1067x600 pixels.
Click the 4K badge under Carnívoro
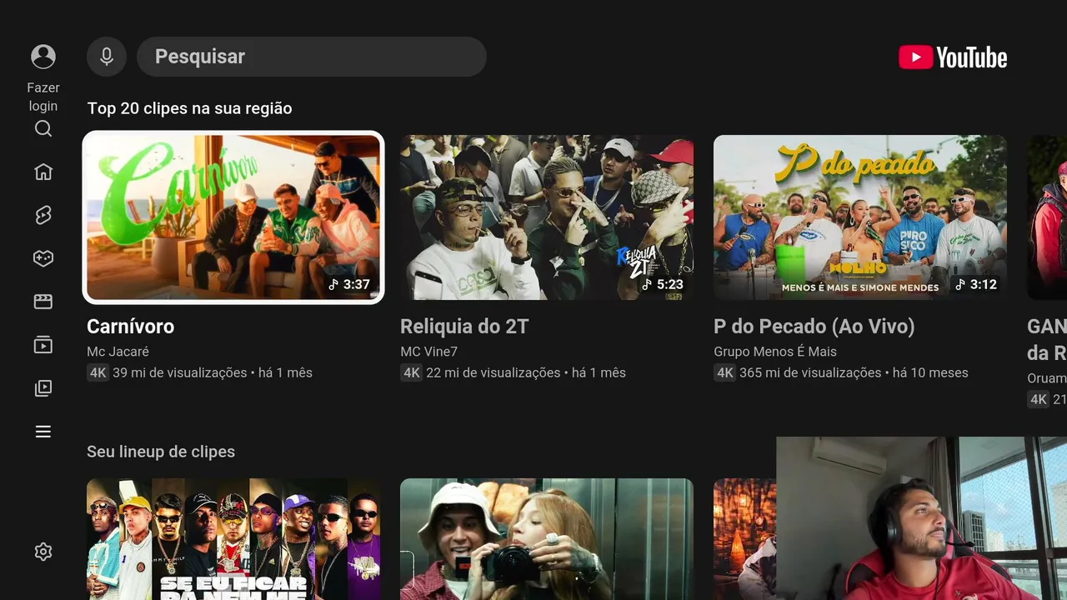[98, 372]
